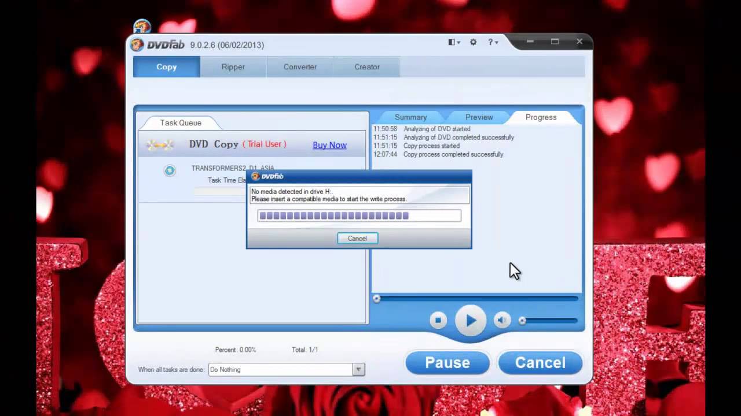This screenshot has height=416, width=741.
Task: Click the 'Total: 1/1' status text
Action: 305,350
